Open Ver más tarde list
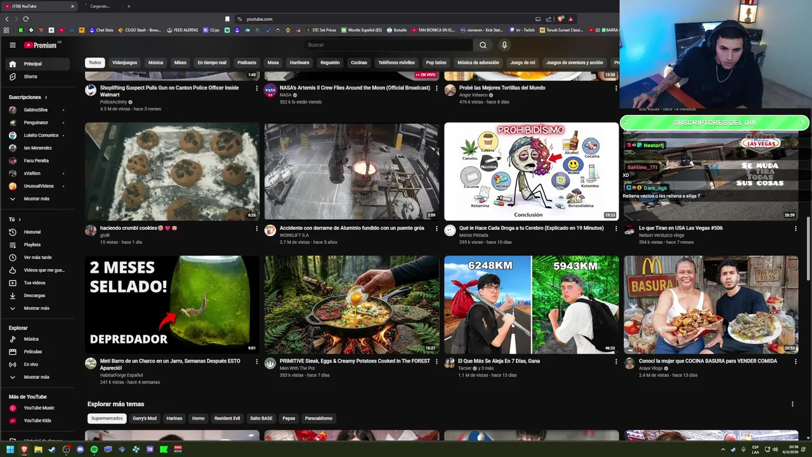The width and height of the screenshot is (812, 457). tap(38, 258)
